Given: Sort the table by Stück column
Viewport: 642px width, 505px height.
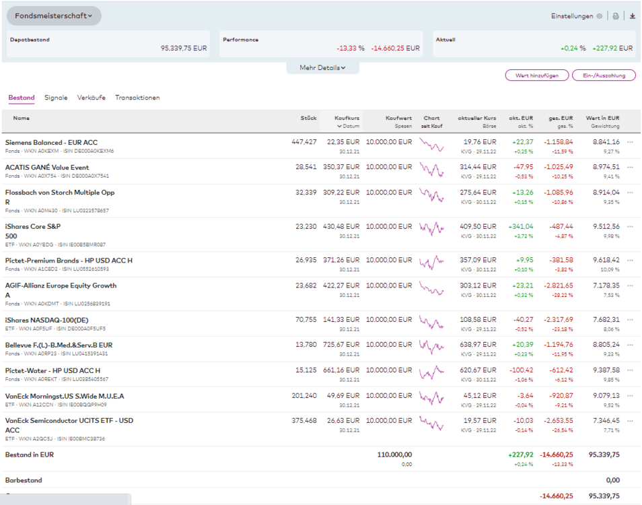Looking at the screenshot, I should point(308,119).
